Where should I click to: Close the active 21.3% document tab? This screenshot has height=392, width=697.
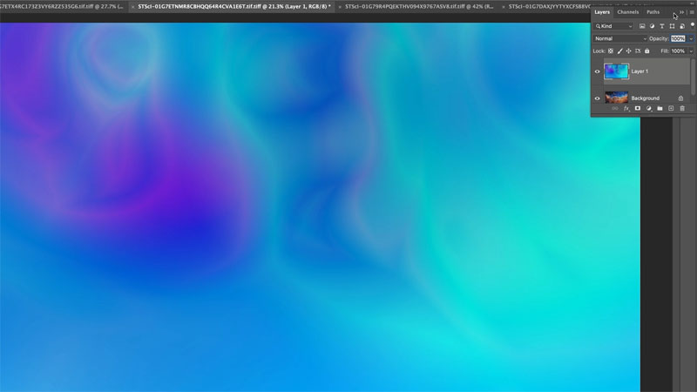[x=132, y=7]
